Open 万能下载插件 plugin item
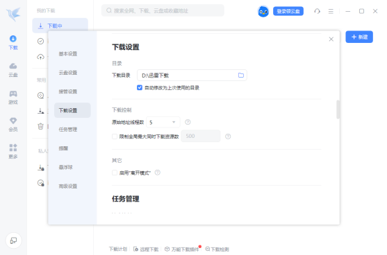The width and height of the screenshot is (387, 255). [x=182, y=249]
